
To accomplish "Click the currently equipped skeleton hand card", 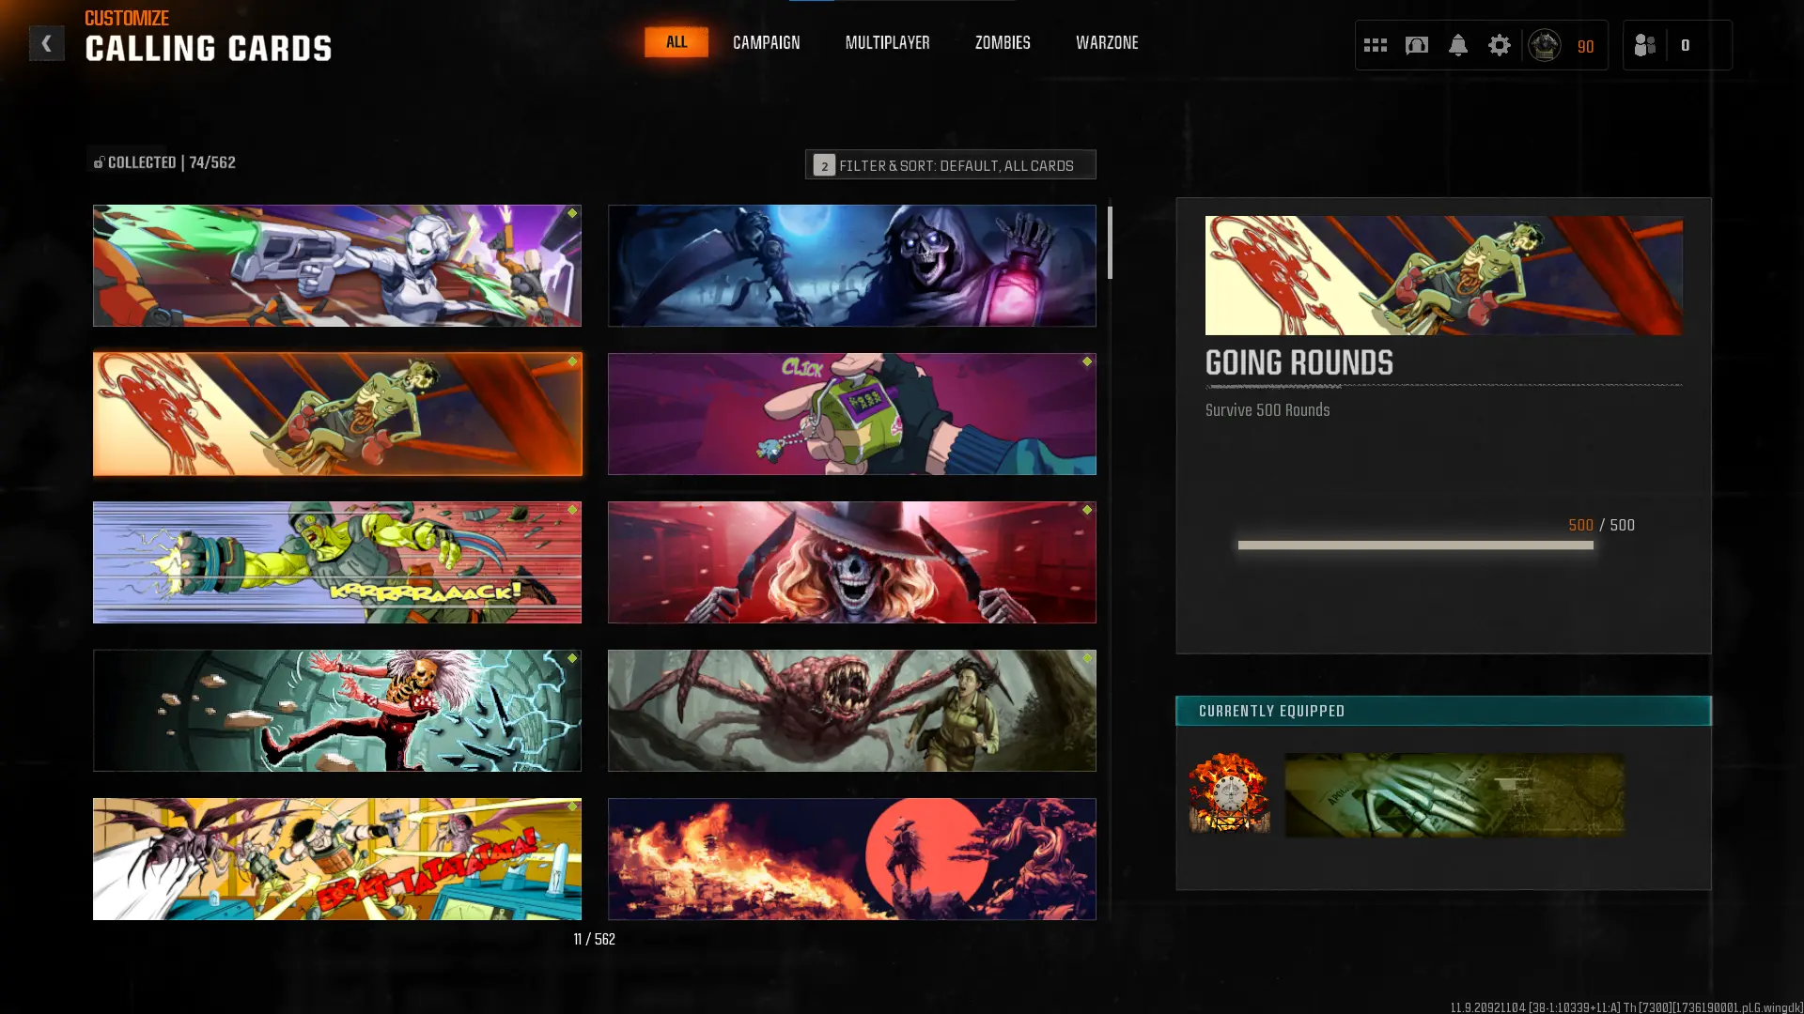I will pyautogui.click(x=1454, y=794).
